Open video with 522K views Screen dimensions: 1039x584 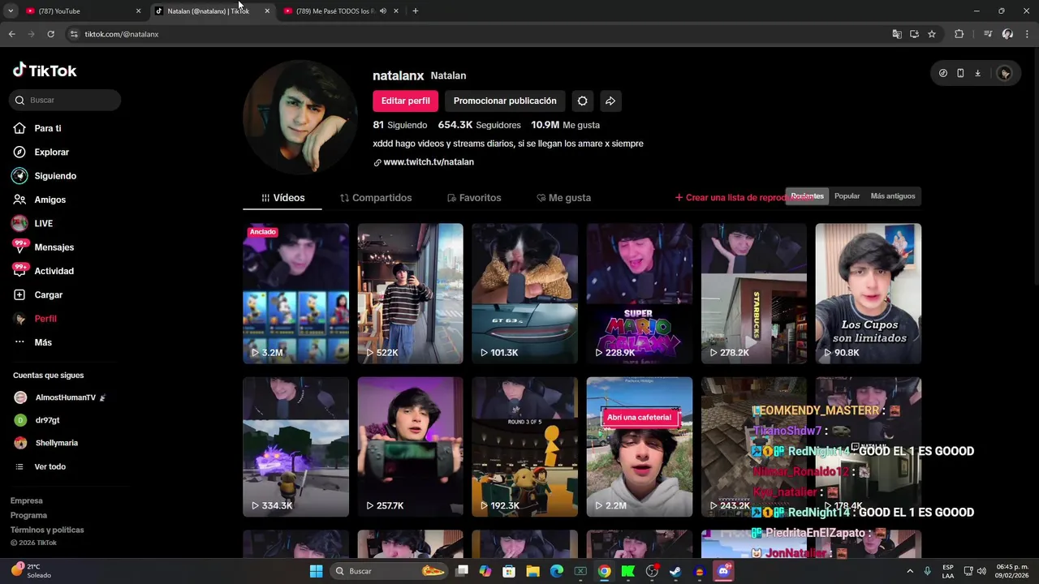[410, 294]
